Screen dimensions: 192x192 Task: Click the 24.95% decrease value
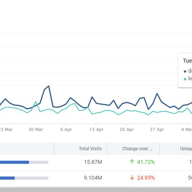coord(146,178)
